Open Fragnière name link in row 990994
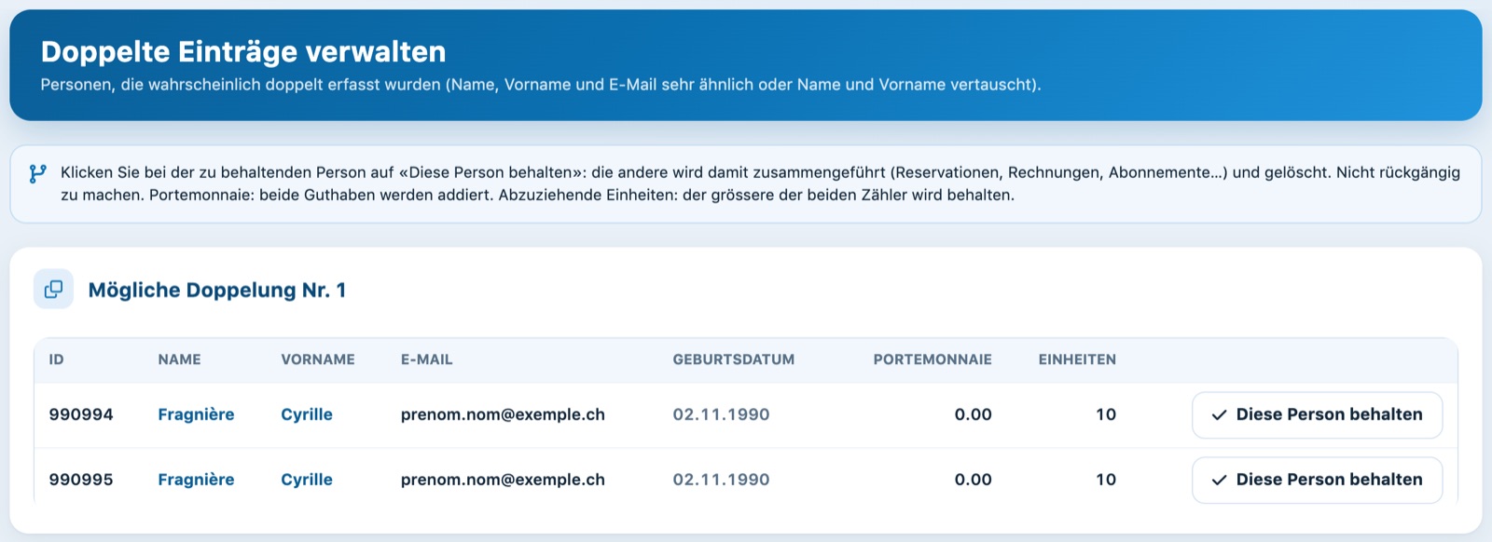 click(x=196, y=414)
